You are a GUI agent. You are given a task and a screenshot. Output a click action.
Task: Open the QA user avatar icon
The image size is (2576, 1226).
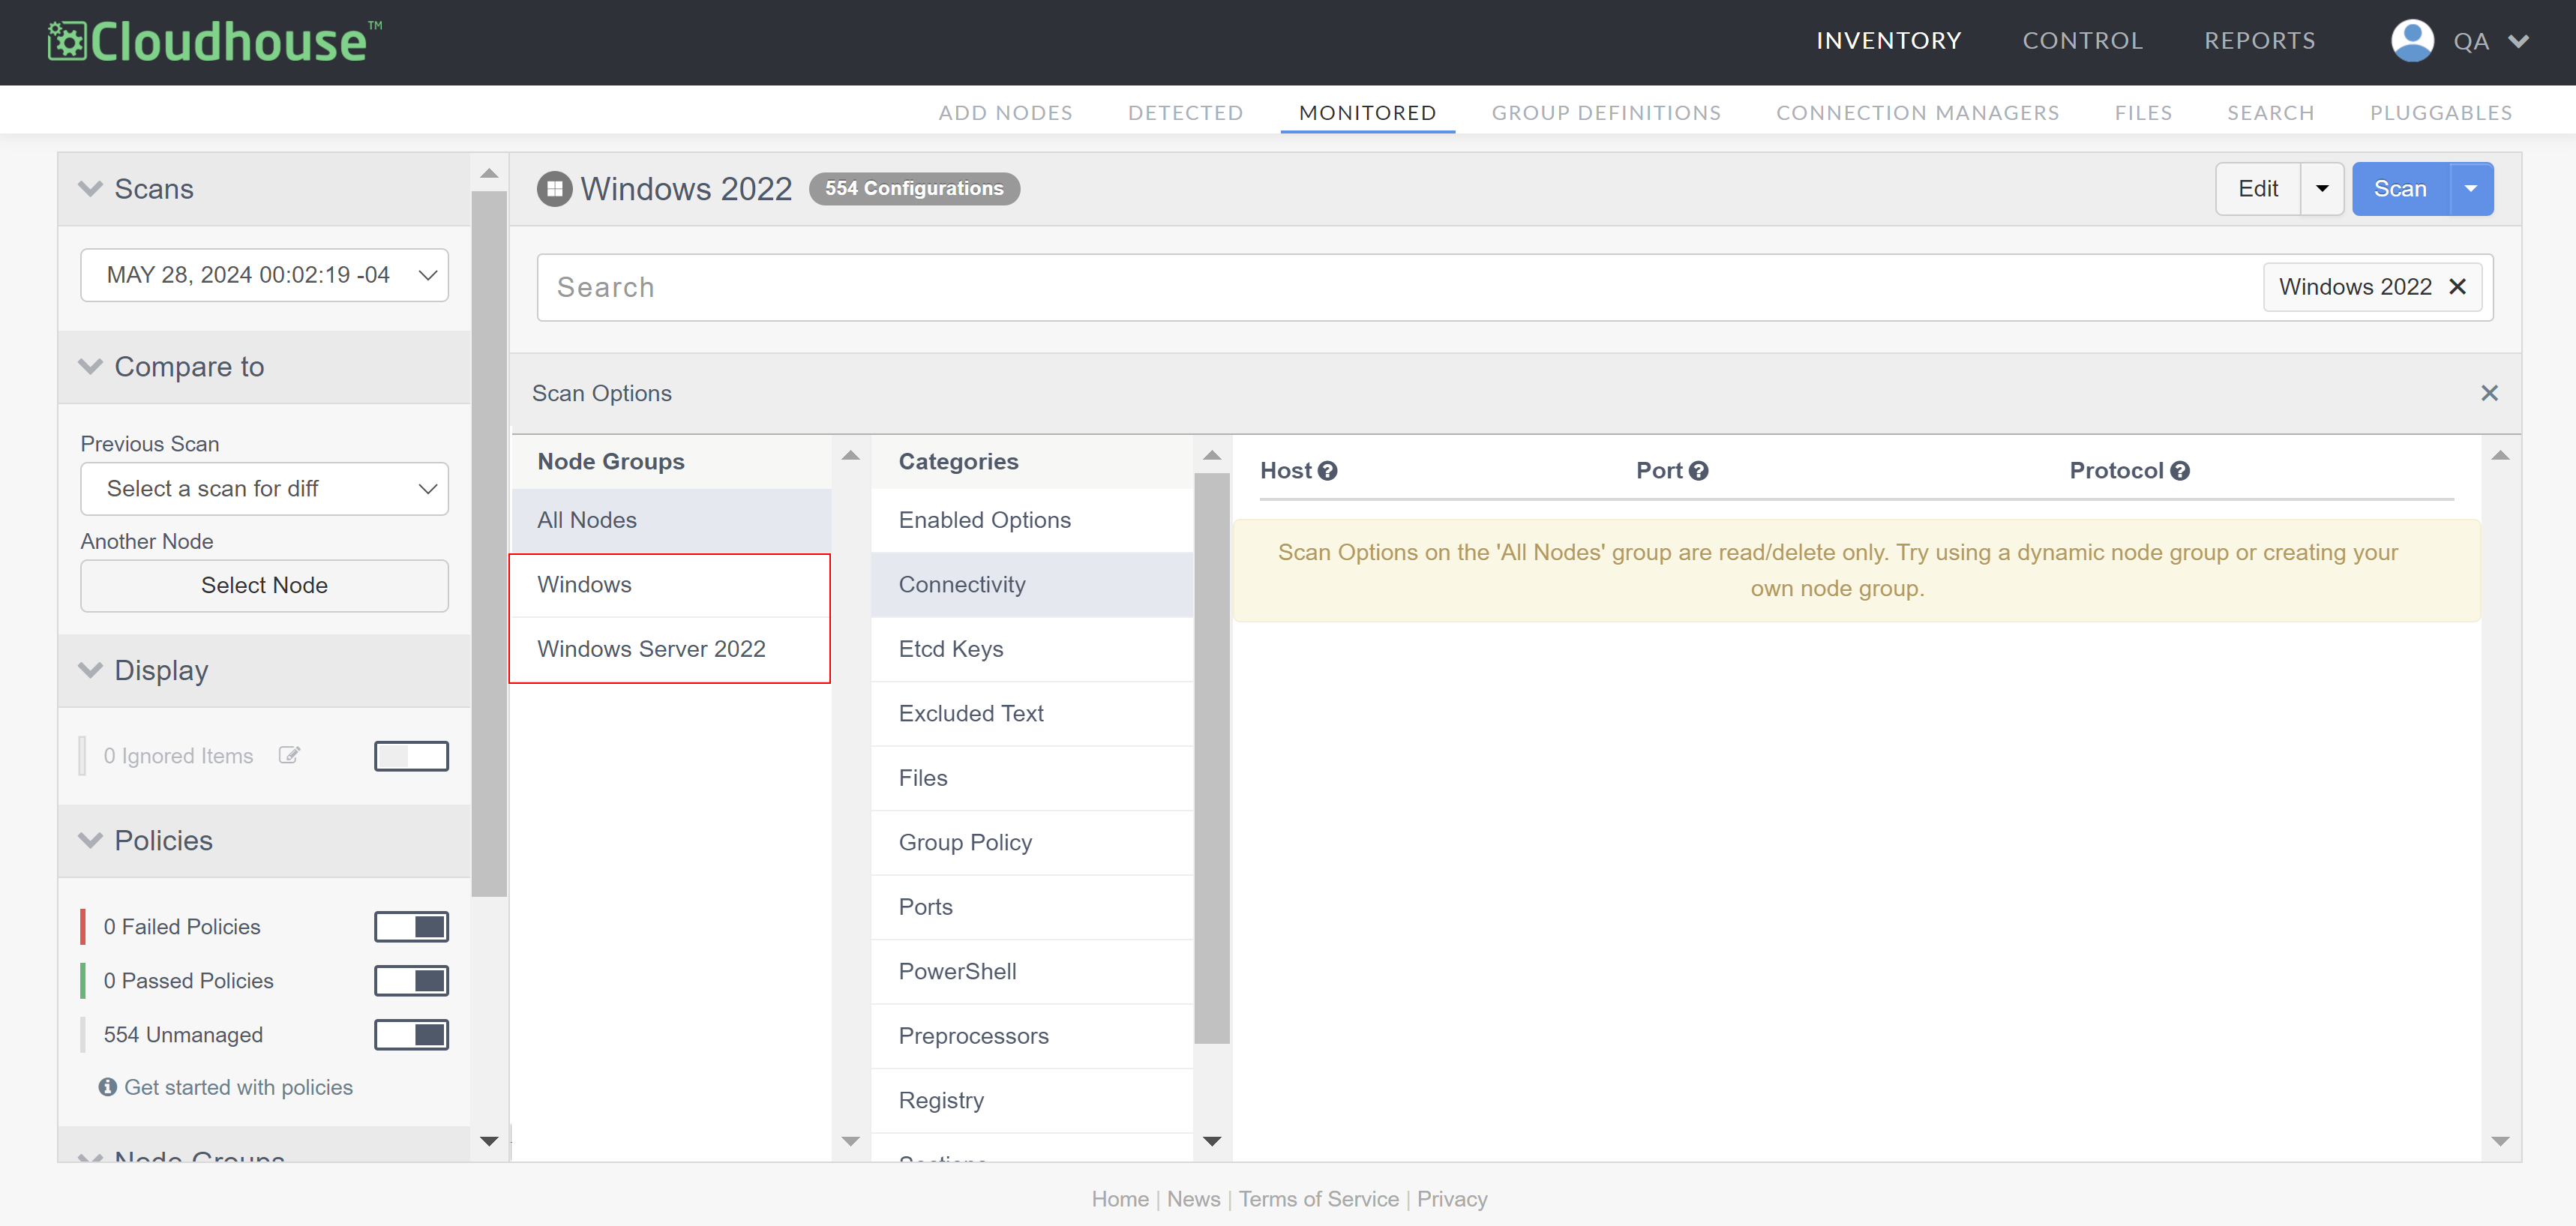2411,41
